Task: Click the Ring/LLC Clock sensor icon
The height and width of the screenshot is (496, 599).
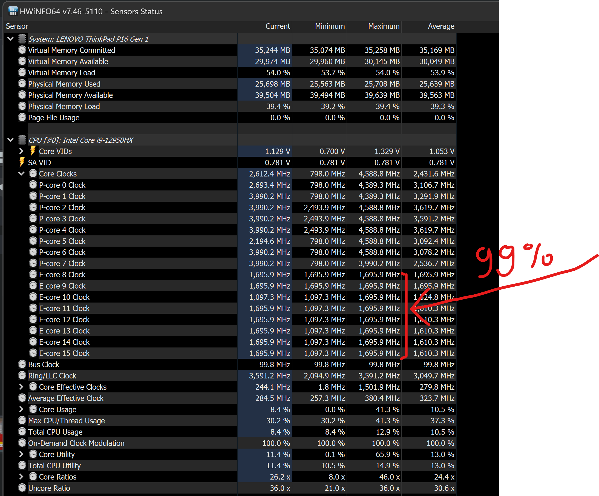Action: (x=22, y=375)
